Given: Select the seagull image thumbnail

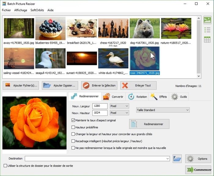Looking at the screenshot, I should (50, 59).
